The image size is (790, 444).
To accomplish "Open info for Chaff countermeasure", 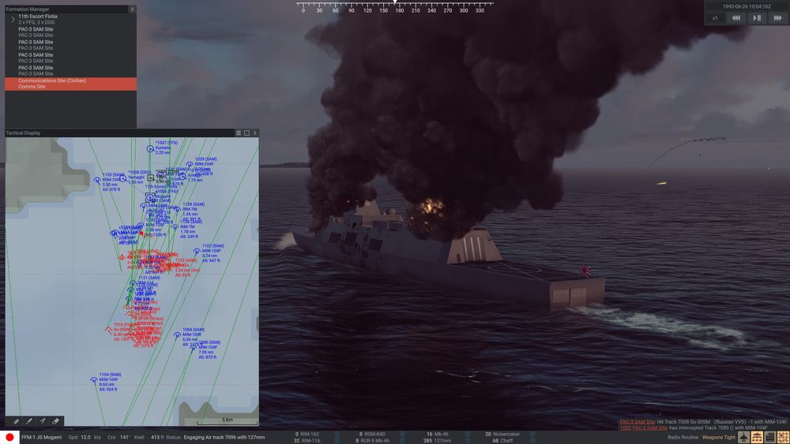I will tap(532, 441).
